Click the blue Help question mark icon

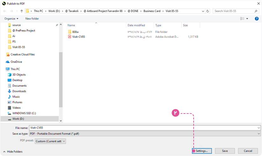257,19
